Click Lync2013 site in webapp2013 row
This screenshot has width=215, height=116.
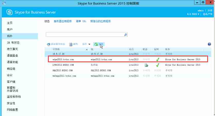pos(134,76)
